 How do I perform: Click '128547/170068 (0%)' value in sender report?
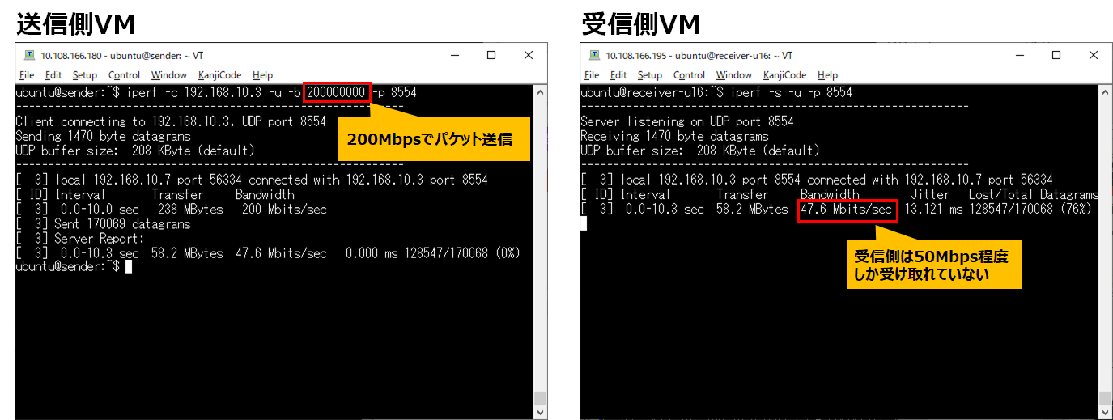coord(462,253)
